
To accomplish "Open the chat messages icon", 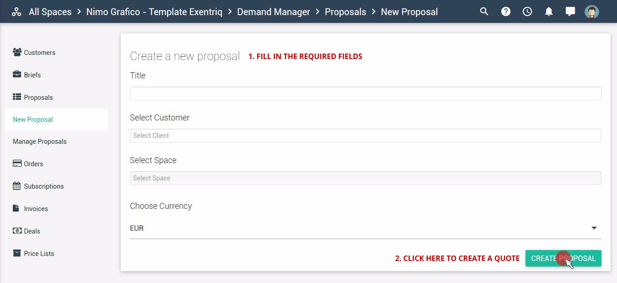I will click(x=570, y=11).
